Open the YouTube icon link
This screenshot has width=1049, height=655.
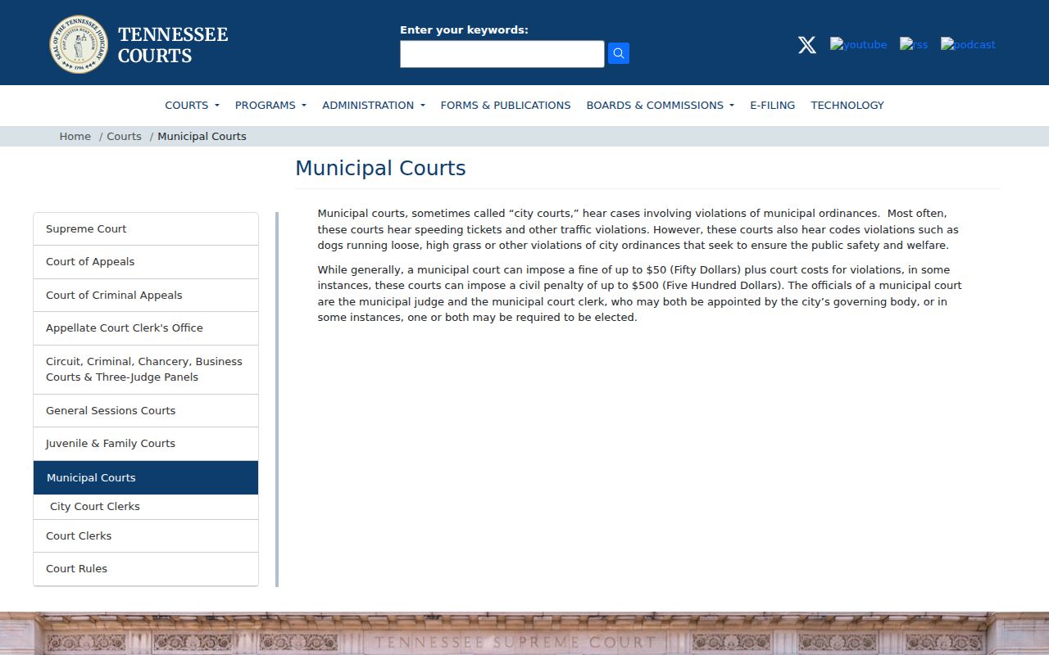(x=858, y=44)
